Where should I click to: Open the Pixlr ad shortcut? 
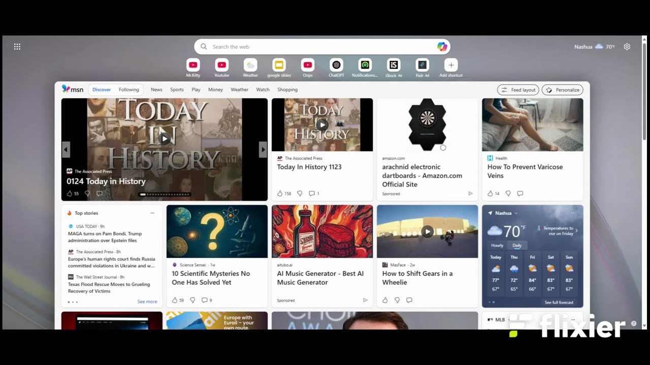coord(422,65)
